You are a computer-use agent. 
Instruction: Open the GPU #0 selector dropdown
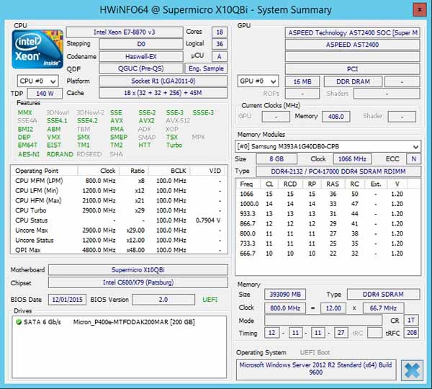click(x=258, y=81)
